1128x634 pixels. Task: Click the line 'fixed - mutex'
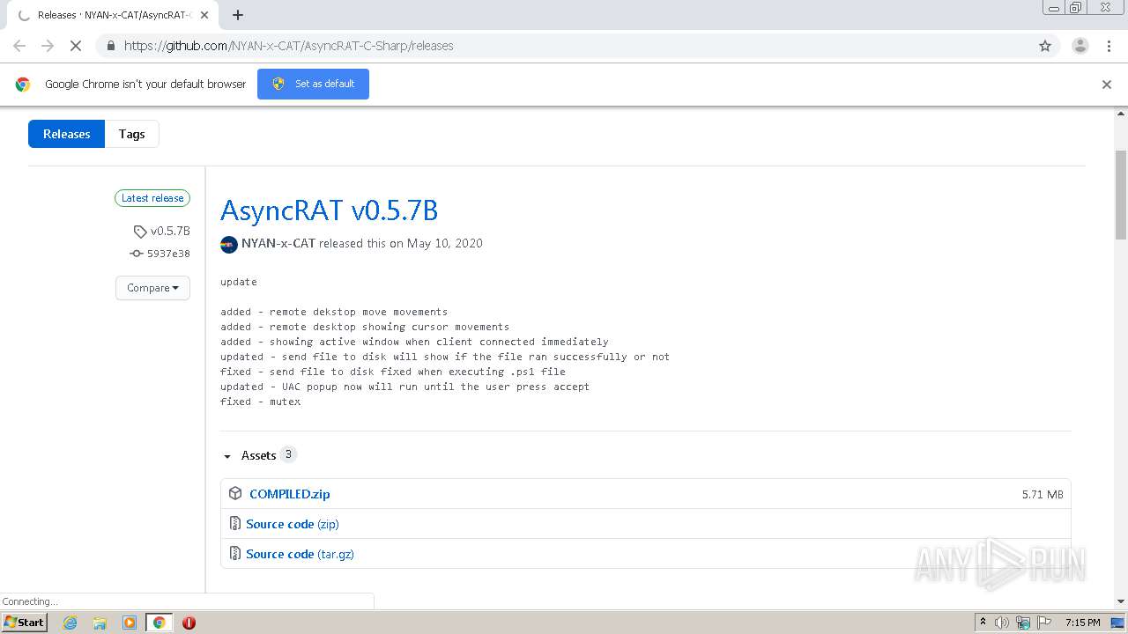pos(261,402)
